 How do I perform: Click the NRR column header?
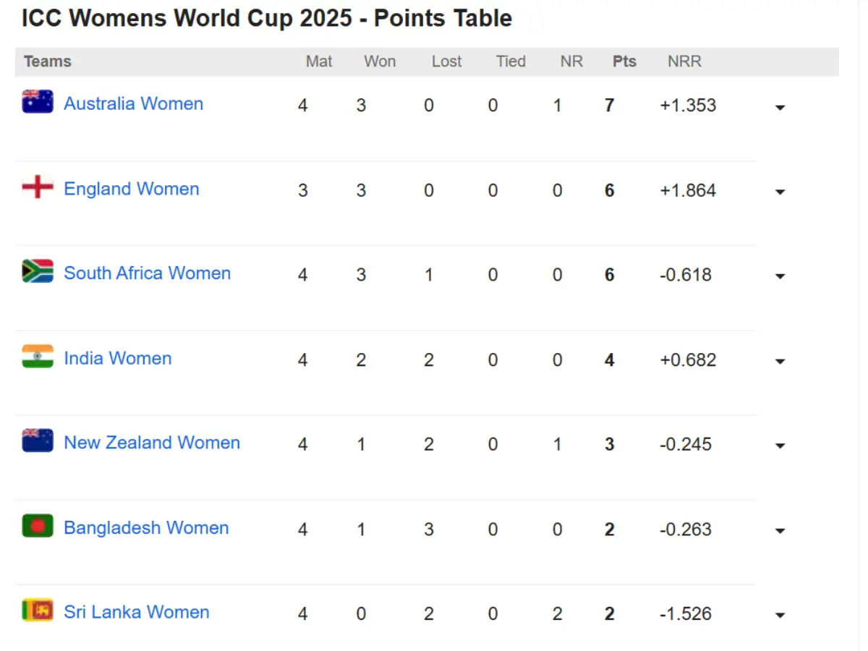click(684, 61)
